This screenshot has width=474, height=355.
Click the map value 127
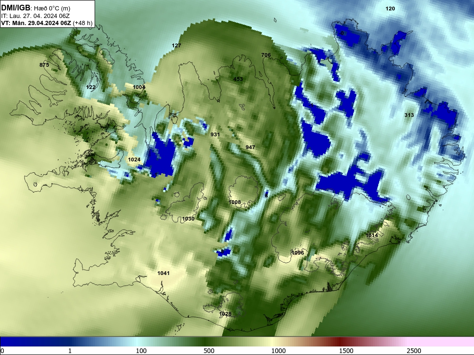click(176, 45)
